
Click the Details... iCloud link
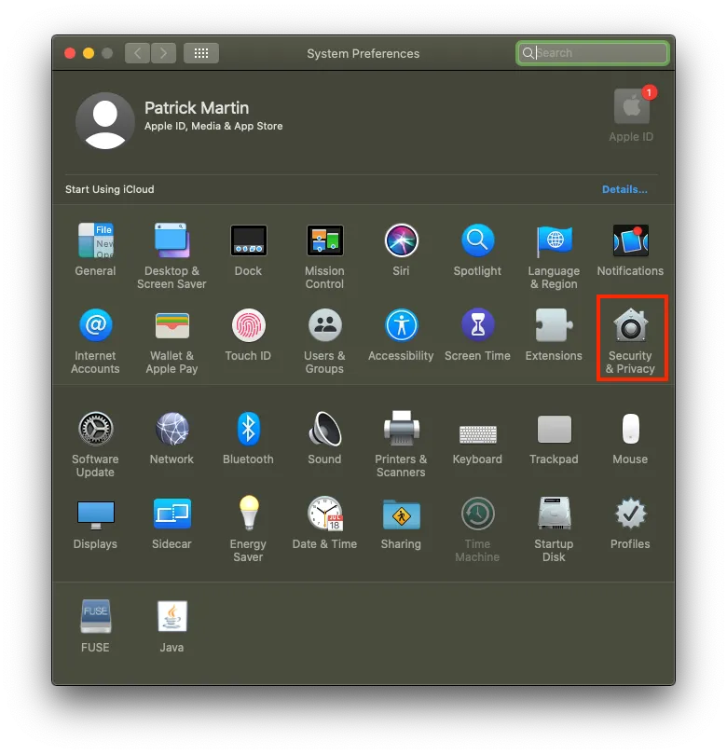point(624,189)
